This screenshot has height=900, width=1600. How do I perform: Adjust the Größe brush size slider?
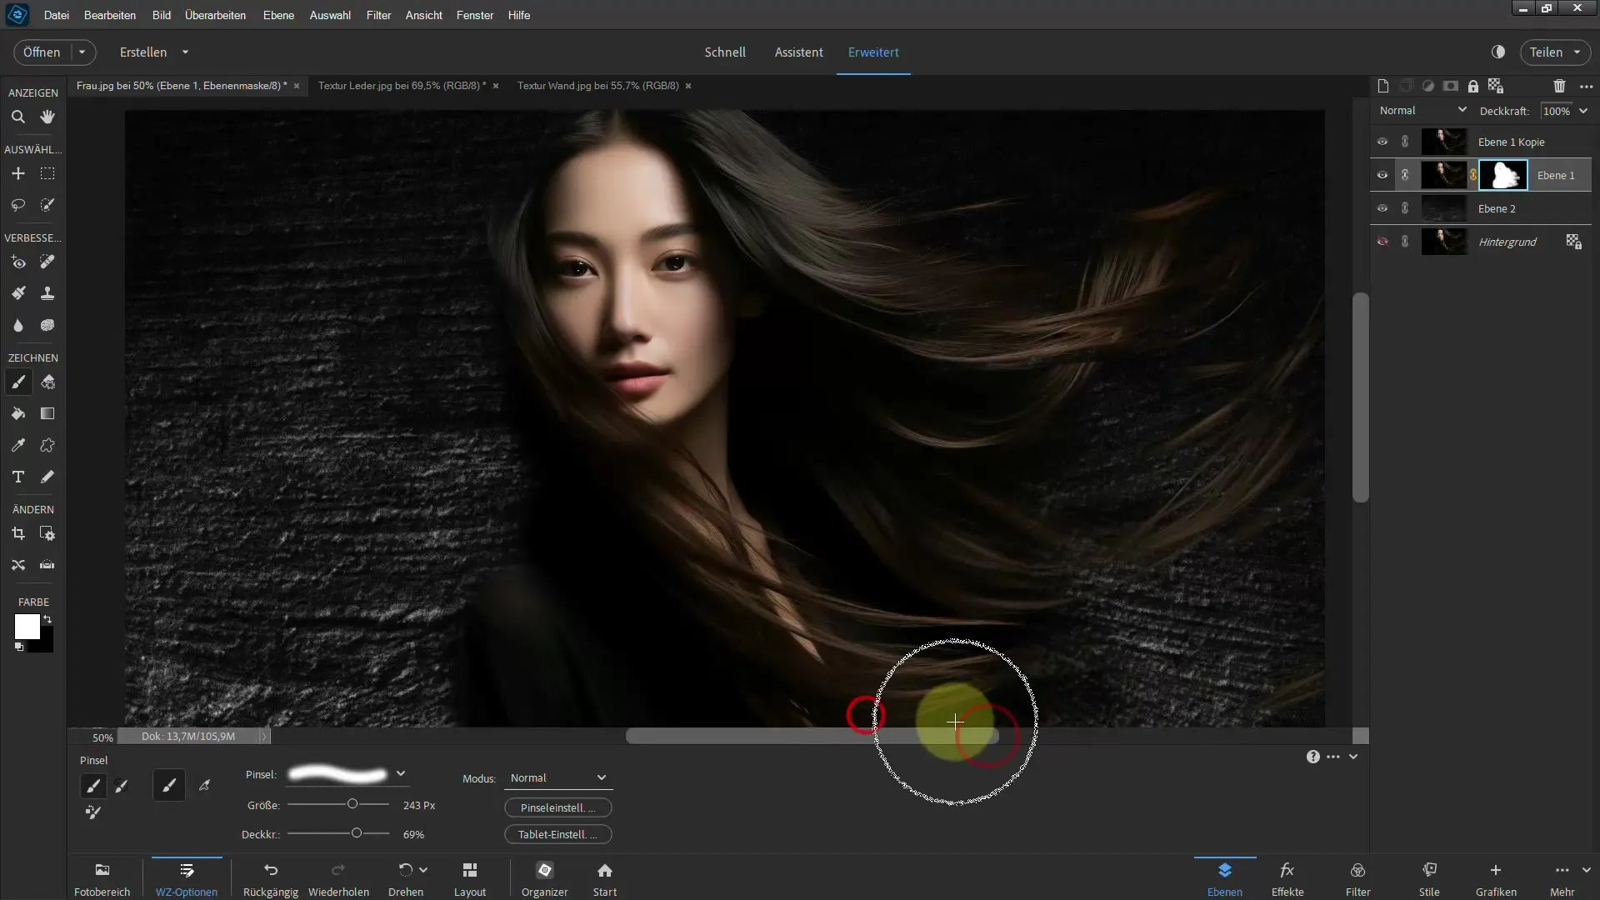352,804
